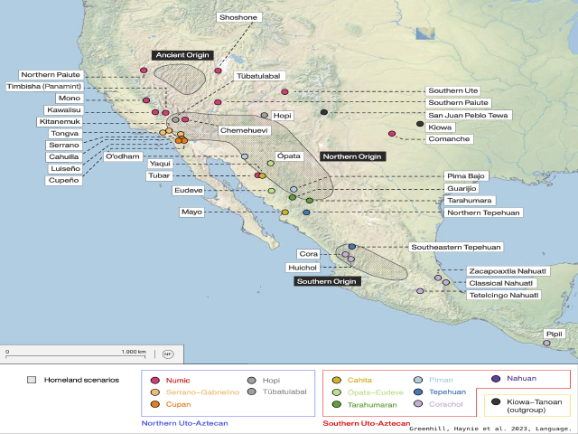Image resolution: width=578 pixels, height=434 pixels.
Task: Click the Northern Paiute map marker dot
Action: (x=143, y=70)
